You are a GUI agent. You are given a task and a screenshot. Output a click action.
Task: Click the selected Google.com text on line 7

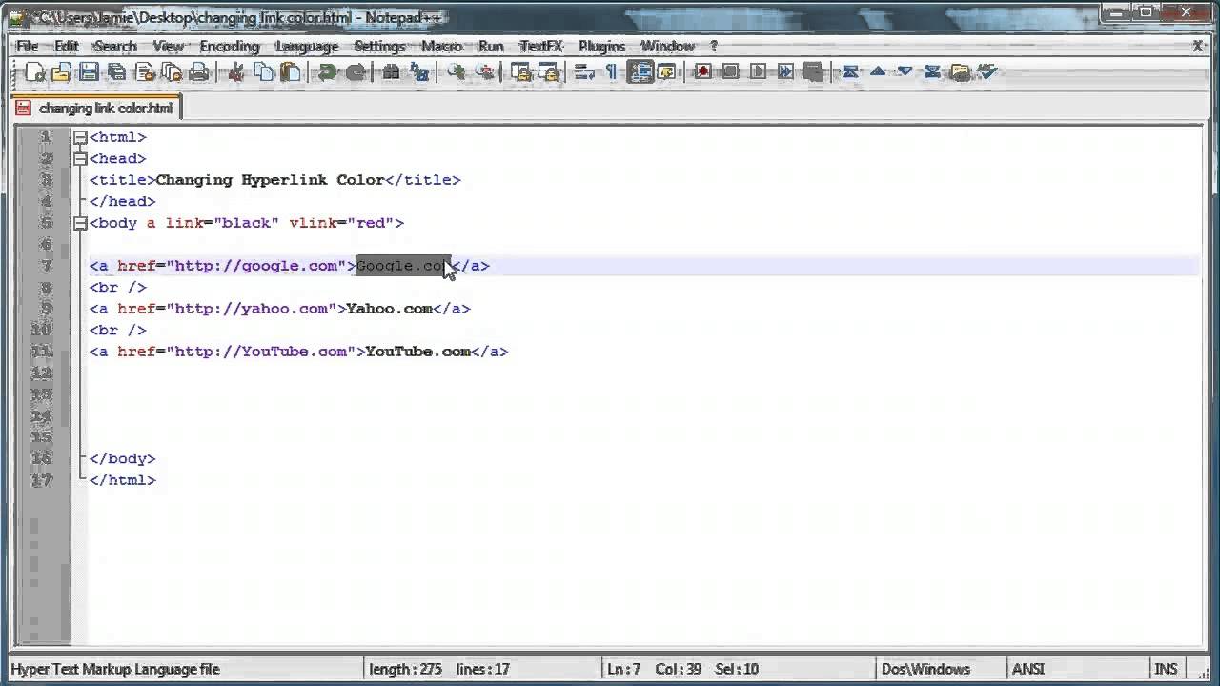(402, 266)
